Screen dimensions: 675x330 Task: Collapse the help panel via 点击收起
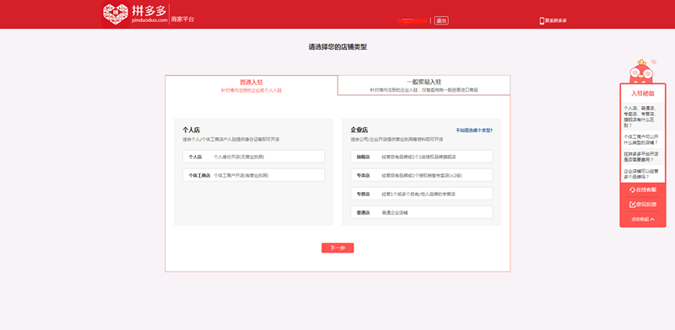coord(643,219)
